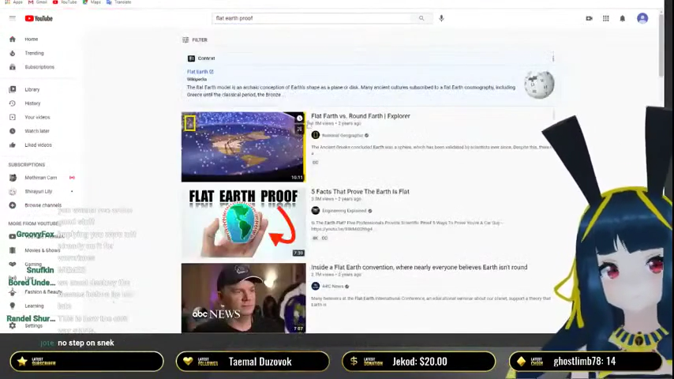The height and width of the screenshot is (379, 674).
Task: Open Library in sidebar
Action: (x=32, y=89)
